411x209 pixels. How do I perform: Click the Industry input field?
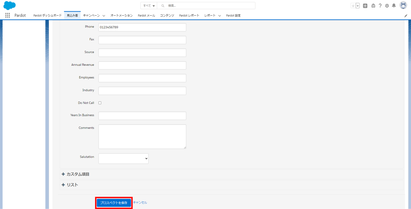click(142, 91)
